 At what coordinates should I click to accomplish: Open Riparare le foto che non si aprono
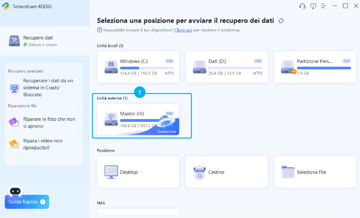(44, 123)
